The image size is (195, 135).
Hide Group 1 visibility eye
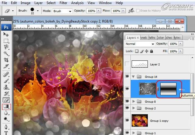click(x=127, y=133)
